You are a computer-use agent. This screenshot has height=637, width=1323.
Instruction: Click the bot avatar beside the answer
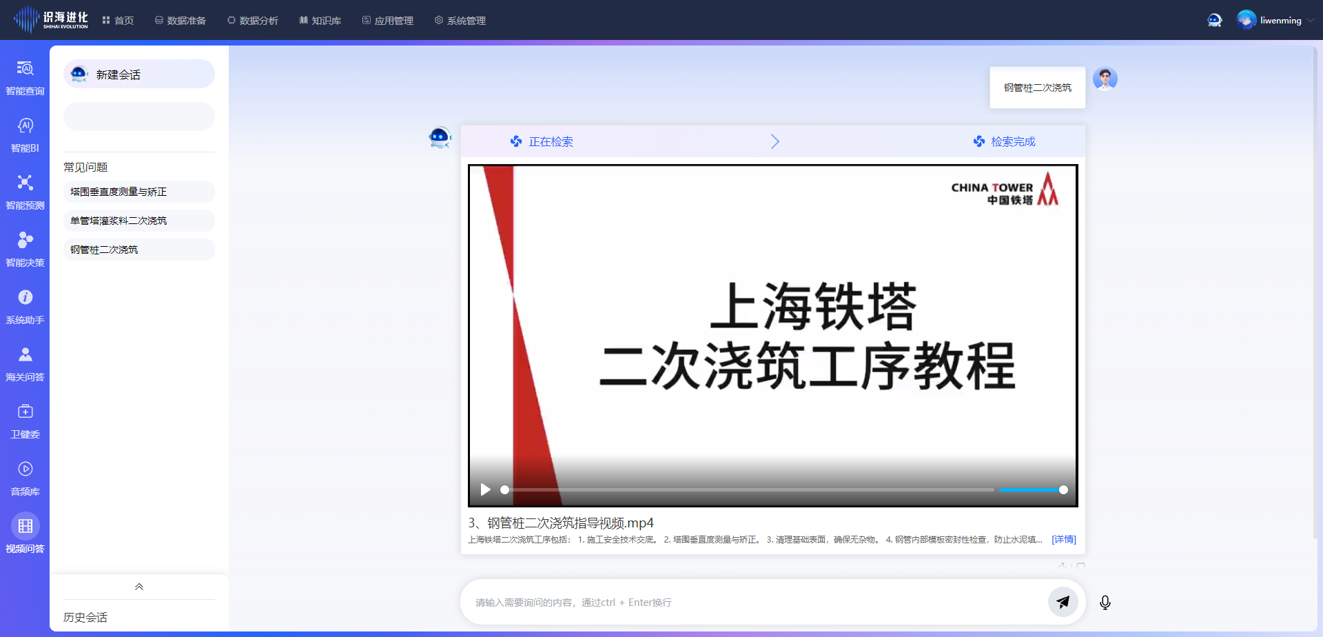[x=439, y=137]
